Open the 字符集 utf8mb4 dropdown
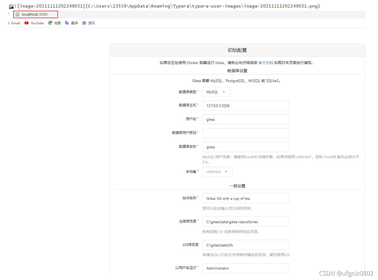Screen dimensions: 378x280 217,172
